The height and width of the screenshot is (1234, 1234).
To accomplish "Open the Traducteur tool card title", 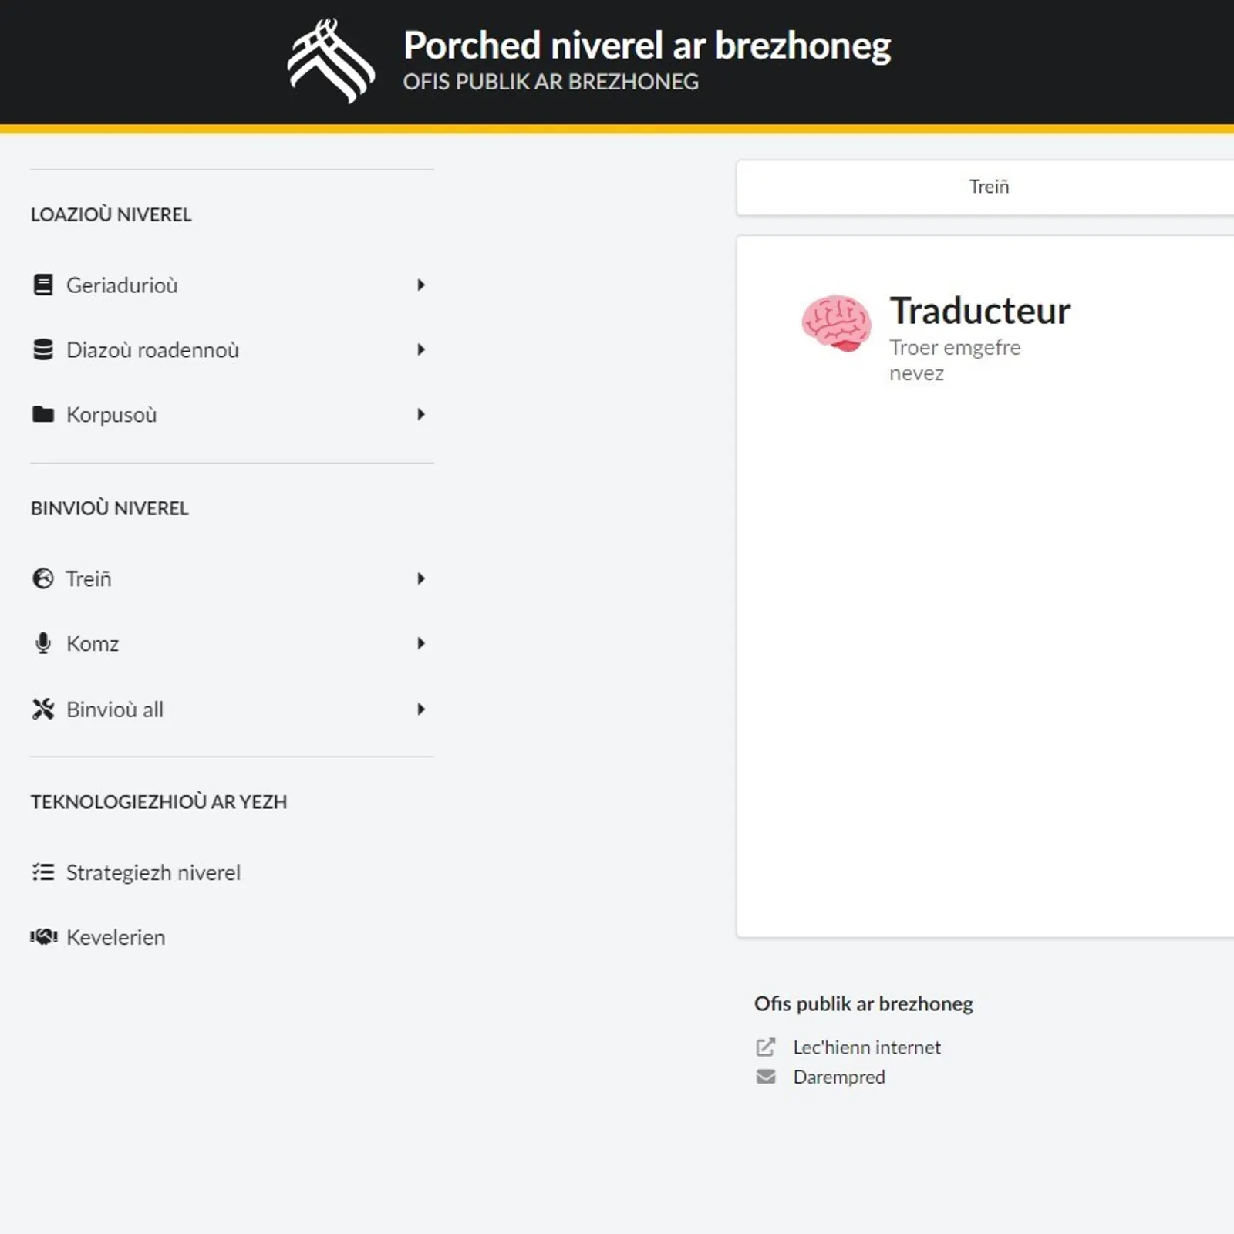I will tap(979, 311).
